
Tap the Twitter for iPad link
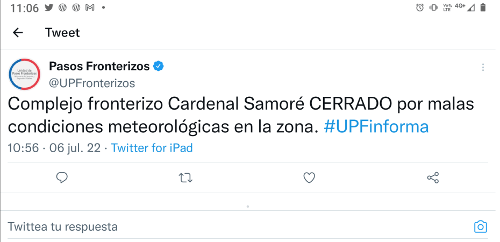[x=152, y=148]
